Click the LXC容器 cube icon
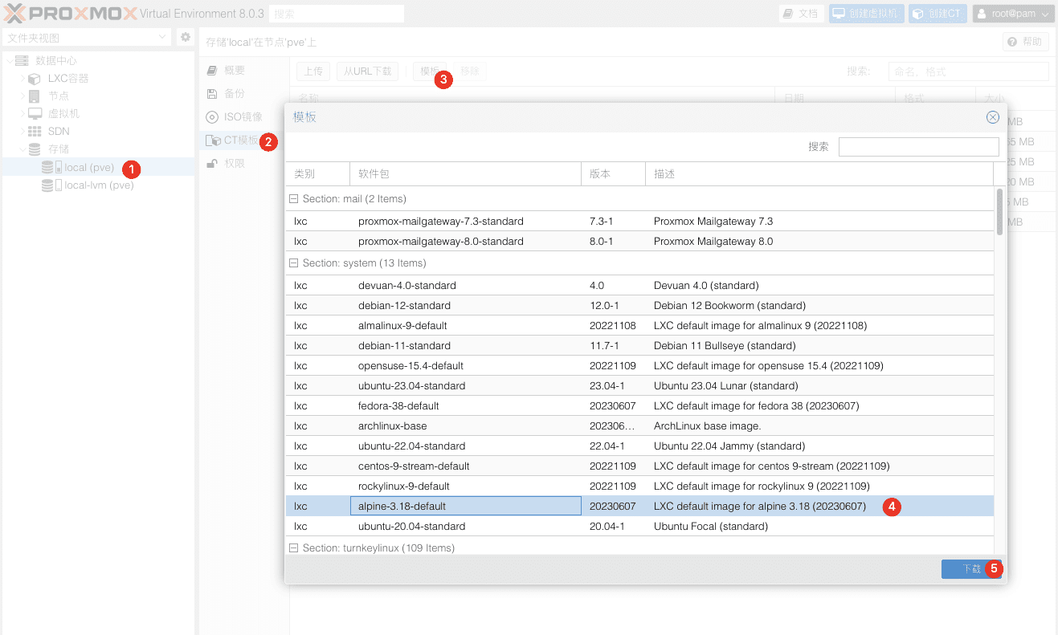The image size is (1058, 635). click(35, 79)
